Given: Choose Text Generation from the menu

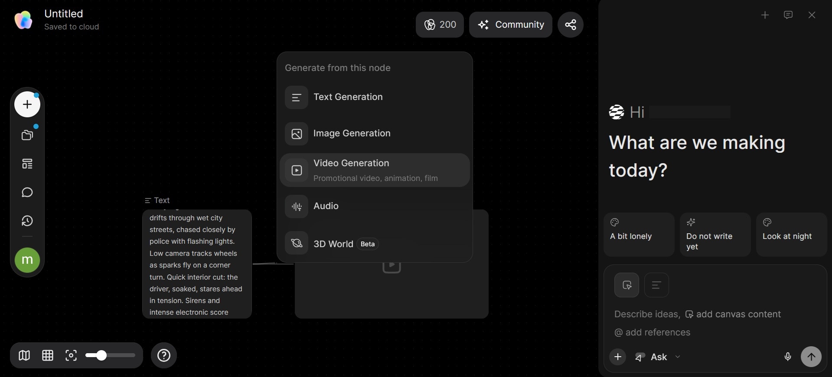Looking at the screenshot, I should coord(375,97).
